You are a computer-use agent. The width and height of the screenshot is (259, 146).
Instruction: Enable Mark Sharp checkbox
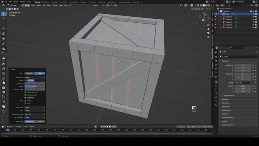click(25, 103)
